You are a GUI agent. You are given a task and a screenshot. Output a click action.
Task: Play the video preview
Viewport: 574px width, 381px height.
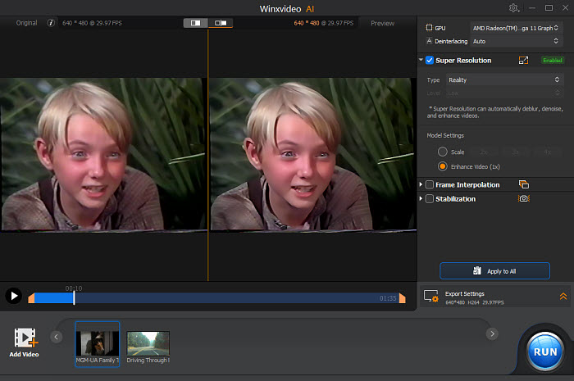14,296
